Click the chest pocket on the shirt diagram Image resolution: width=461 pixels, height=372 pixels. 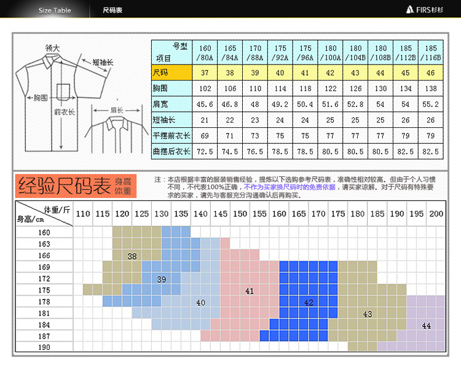point(64,91)
